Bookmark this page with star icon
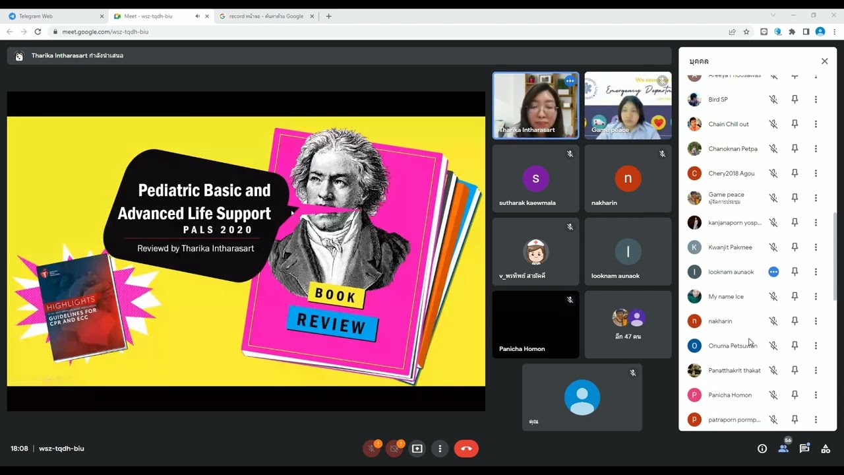 (x=746, y=32)
